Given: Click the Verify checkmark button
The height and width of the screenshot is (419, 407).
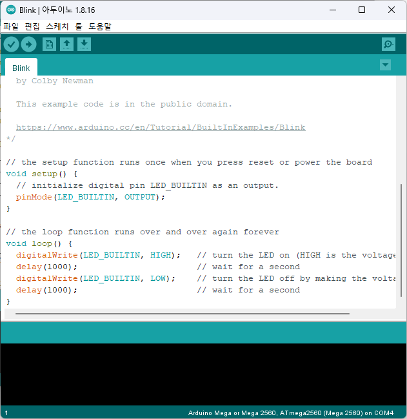Looking at the screenshot, I should pyautogui.click(x=11, y=44).
